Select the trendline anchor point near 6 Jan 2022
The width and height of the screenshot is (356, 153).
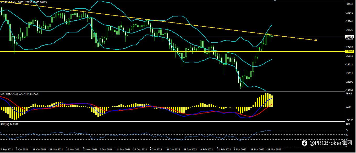pos(148,20)
